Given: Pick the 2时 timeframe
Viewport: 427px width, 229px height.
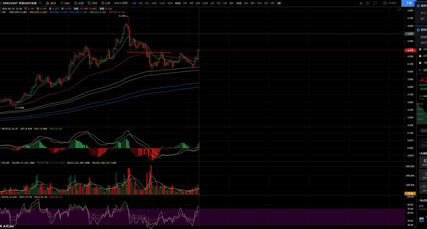Looking at the screenshot, I should click(272, 3).
